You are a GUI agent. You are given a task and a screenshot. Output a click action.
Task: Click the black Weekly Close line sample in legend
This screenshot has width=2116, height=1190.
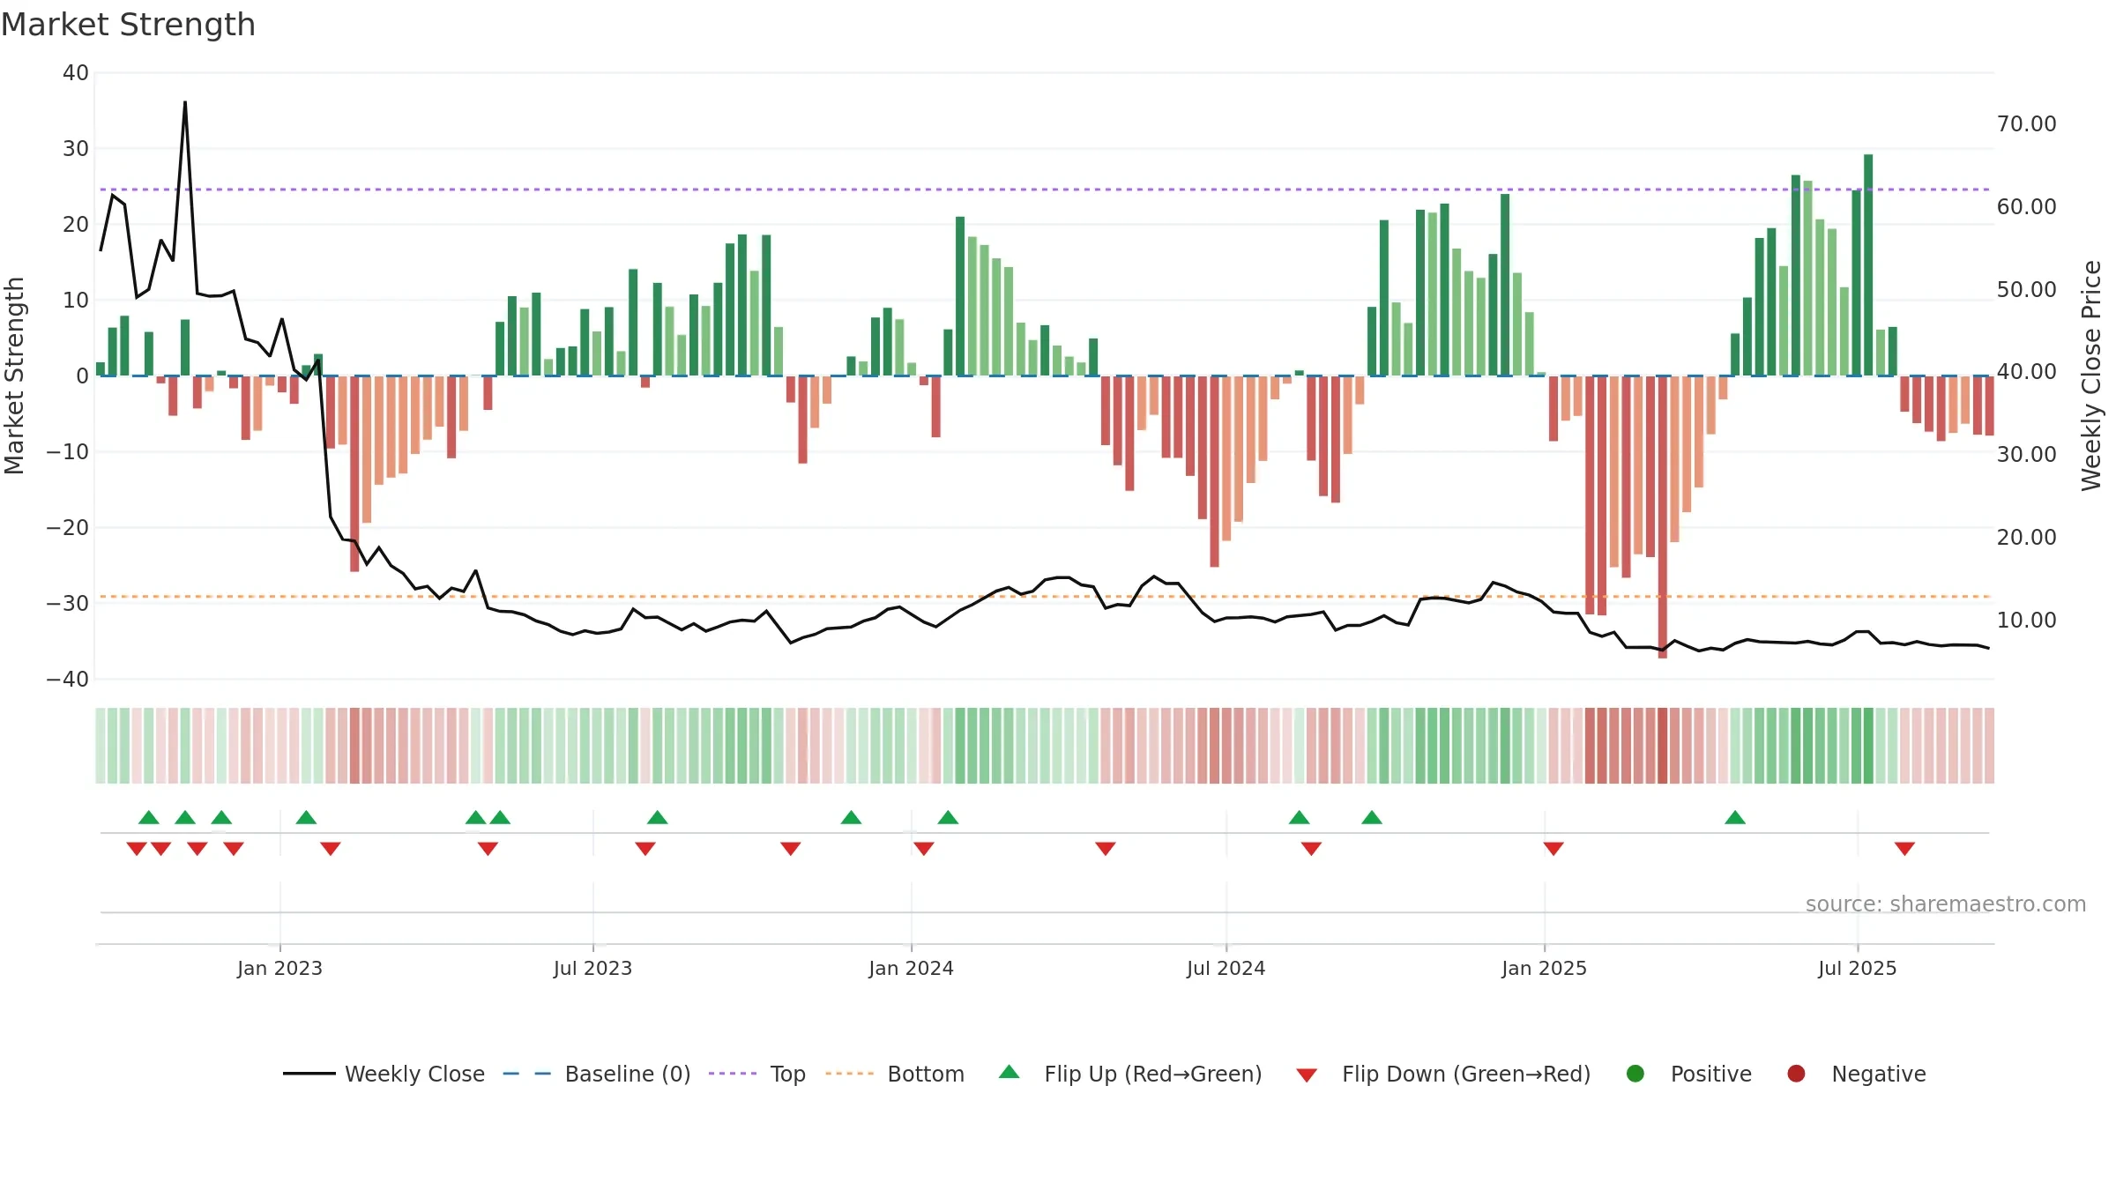[x=309, y=1074]
